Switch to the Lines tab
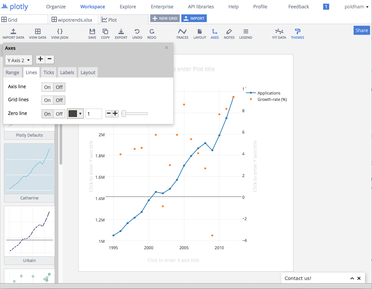The height and width of the screenshot is (289, 372). [x=31, y=73]
